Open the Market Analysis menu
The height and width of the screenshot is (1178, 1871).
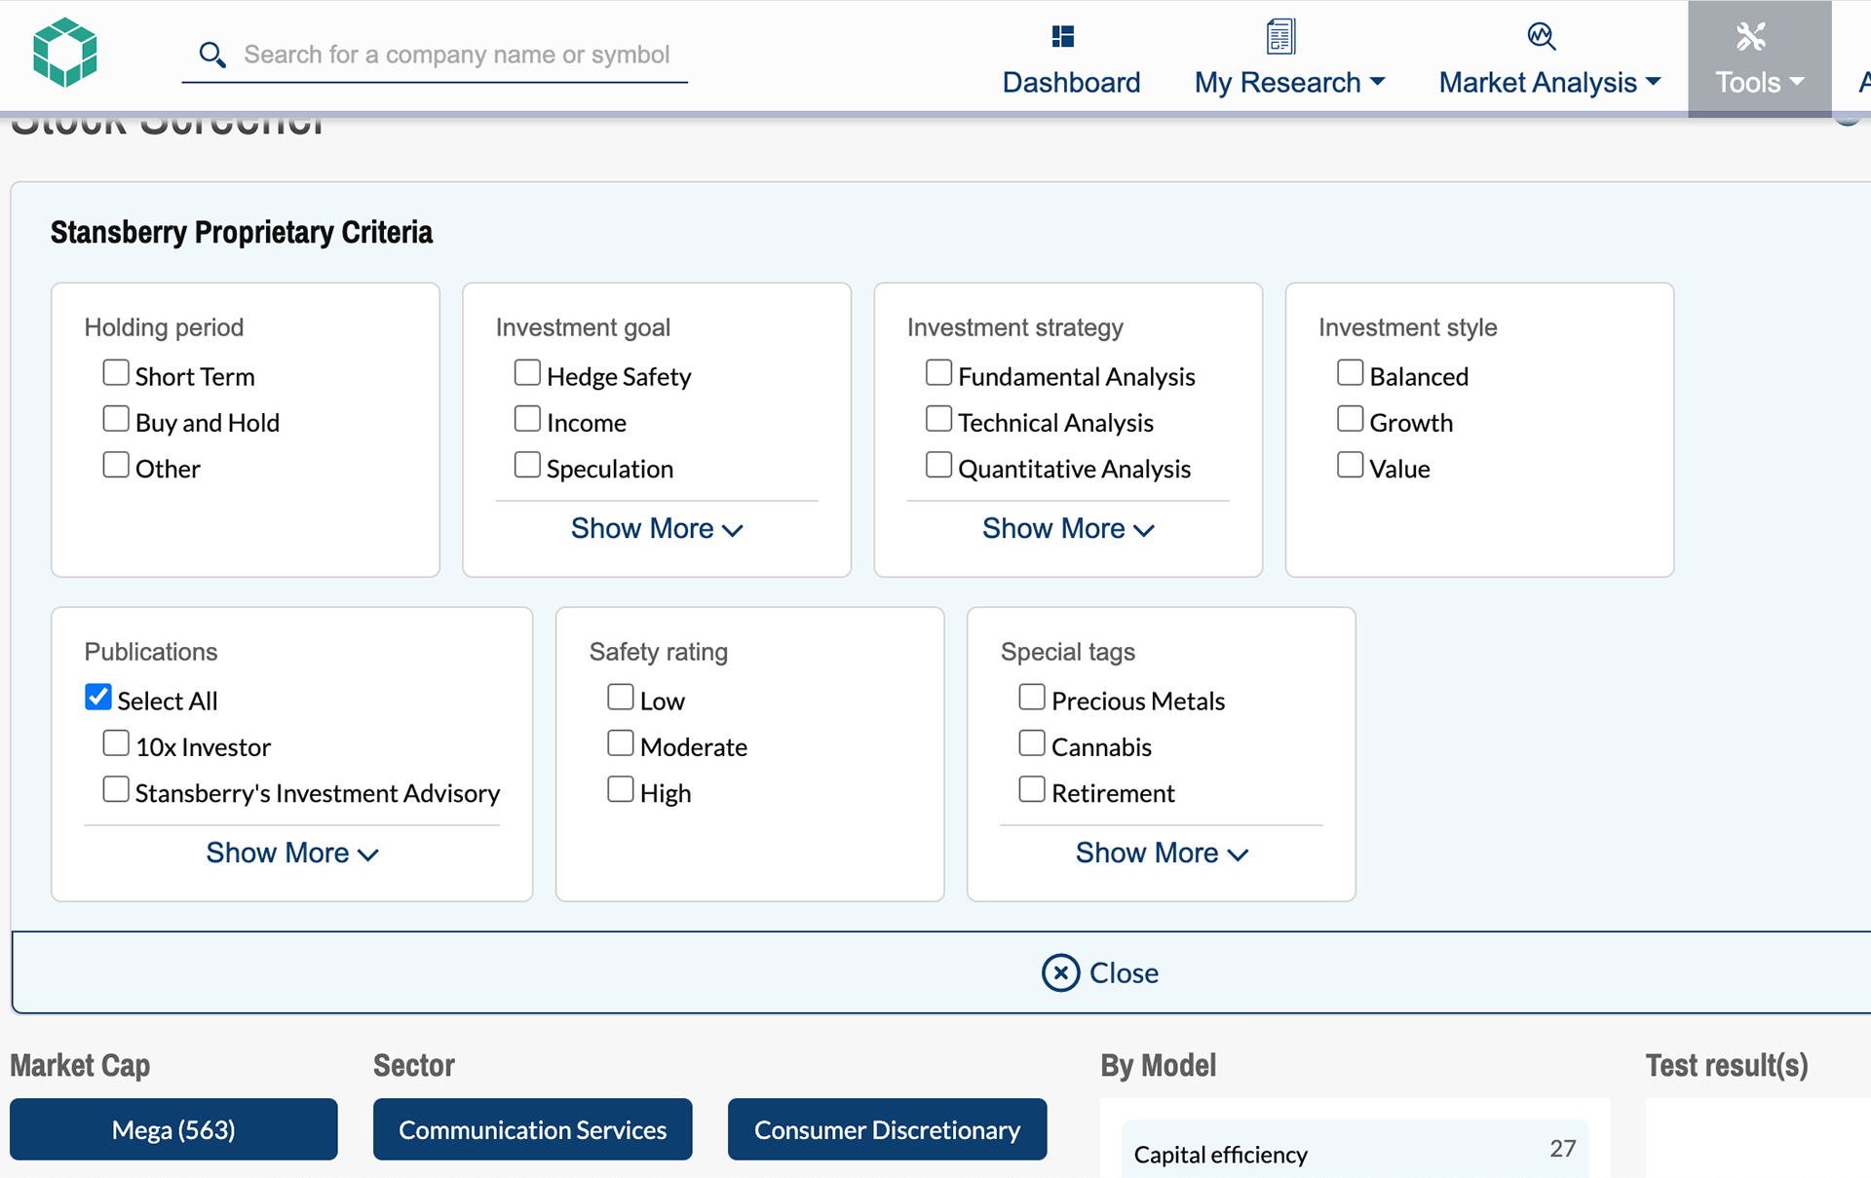[1549, 60]
